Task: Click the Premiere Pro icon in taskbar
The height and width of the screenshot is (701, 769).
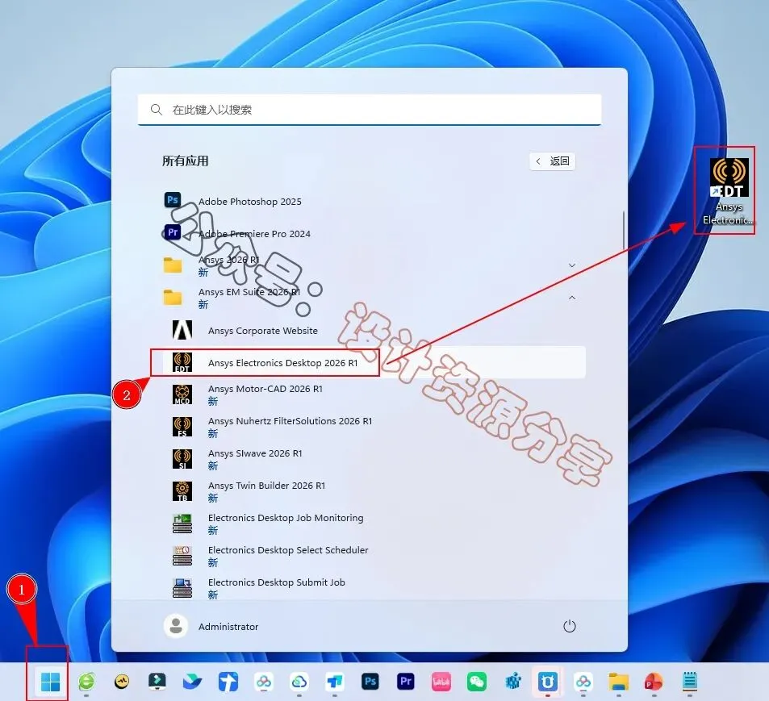Action: [x=406, y=682]
